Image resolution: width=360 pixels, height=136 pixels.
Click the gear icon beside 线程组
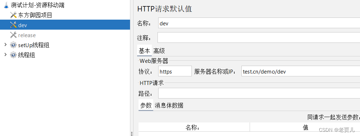pos(13,55)
